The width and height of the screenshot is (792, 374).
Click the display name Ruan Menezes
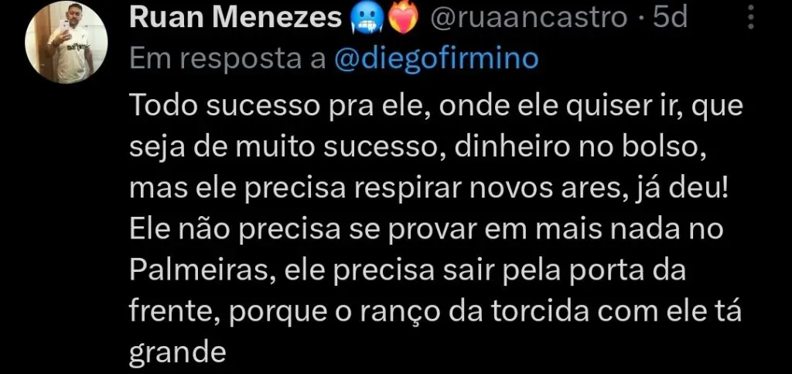(237, 19)
